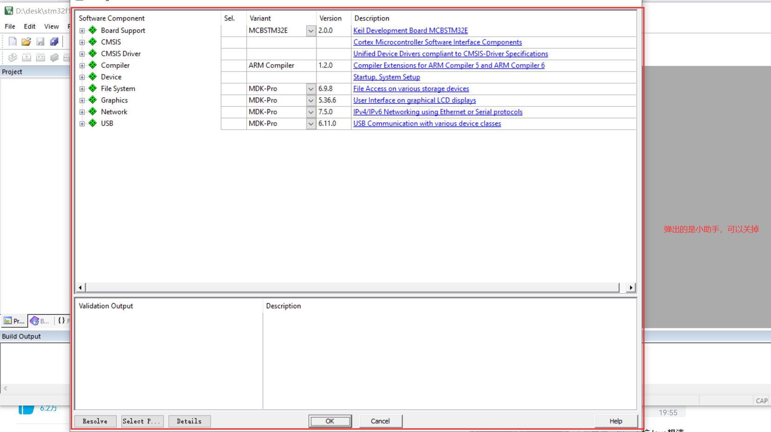This screenshot has width=771, height=432.
Task: Expand the Compiler component node
Action: (82, 66)
